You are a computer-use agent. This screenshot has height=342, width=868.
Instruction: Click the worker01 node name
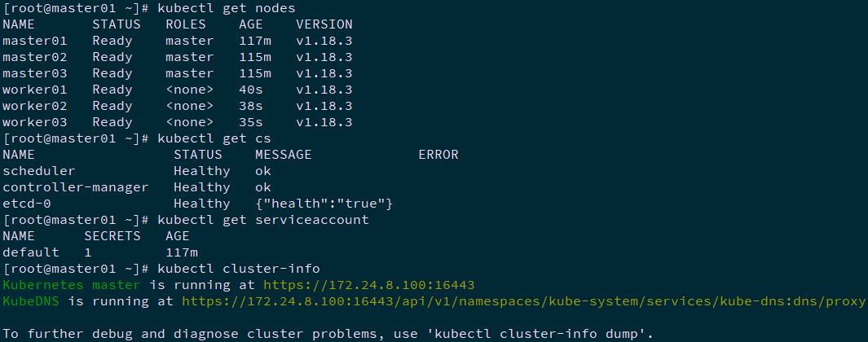coord(35,90)
